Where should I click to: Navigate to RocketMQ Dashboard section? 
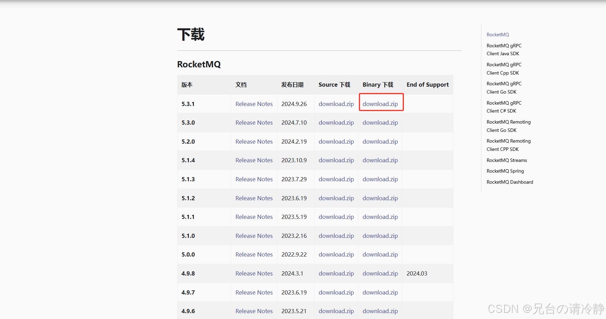(510, 182)
